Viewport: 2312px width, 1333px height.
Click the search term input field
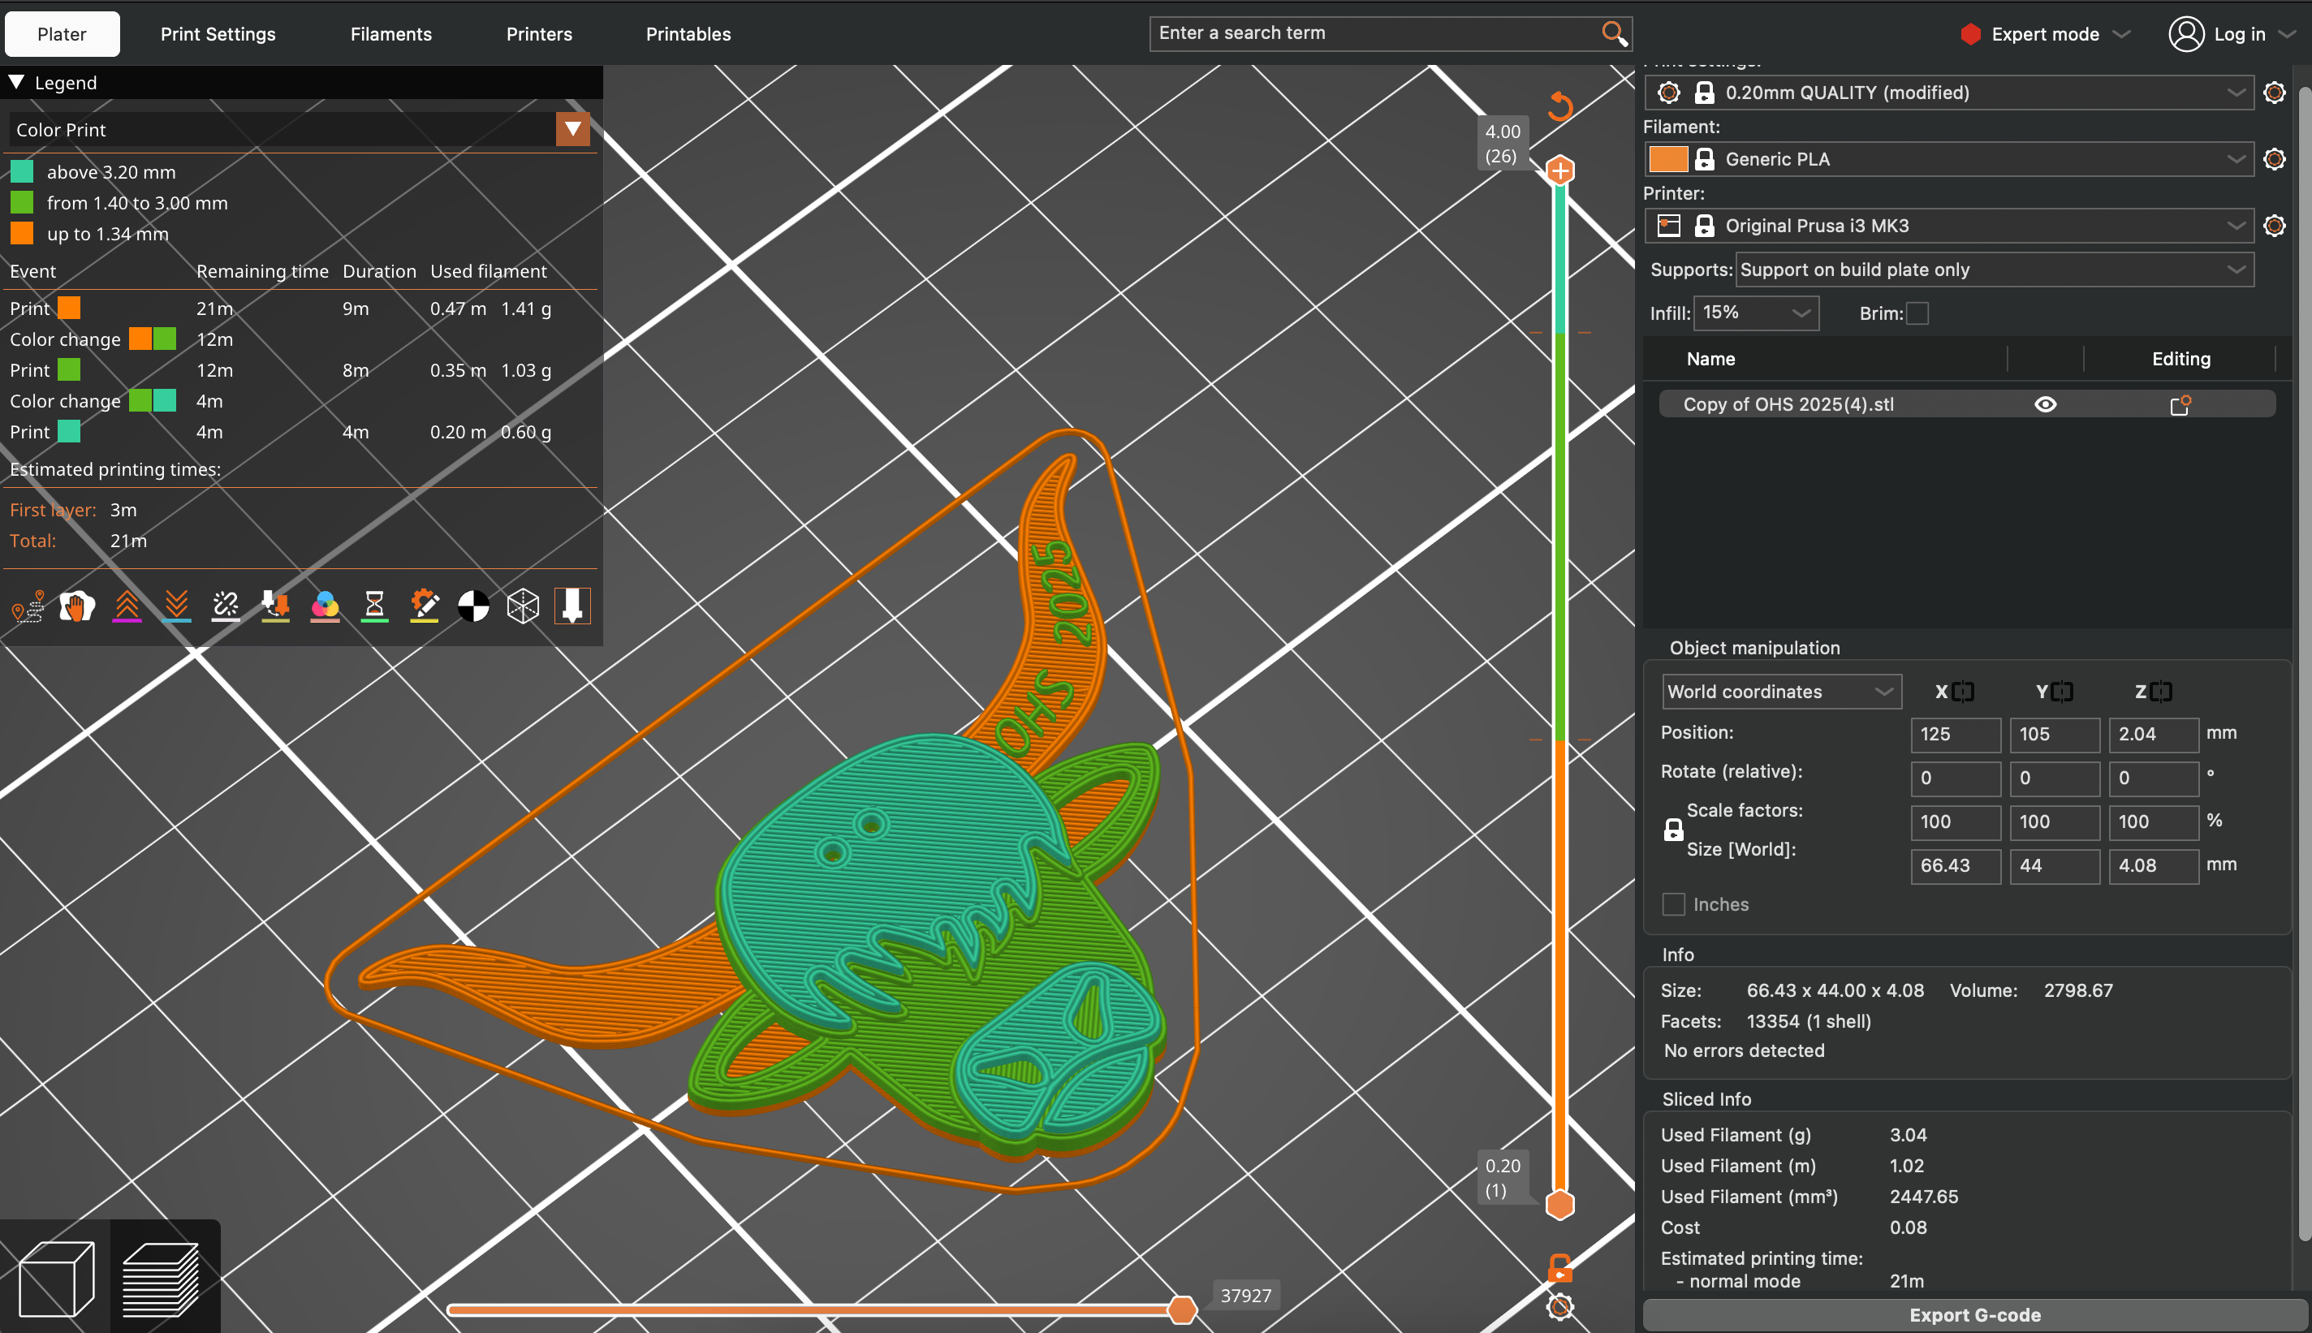click(x=1373, y=34)
